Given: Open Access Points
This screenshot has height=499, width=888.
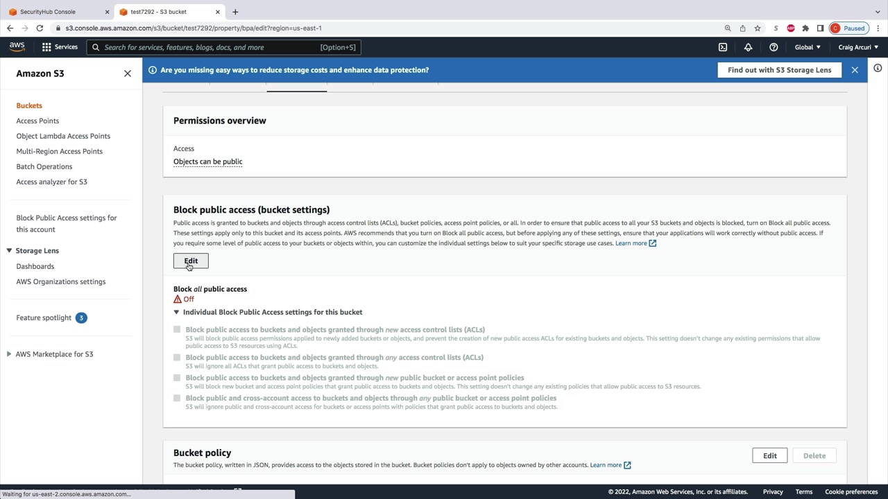Looking at the screenshot, I should pos(37,121).
